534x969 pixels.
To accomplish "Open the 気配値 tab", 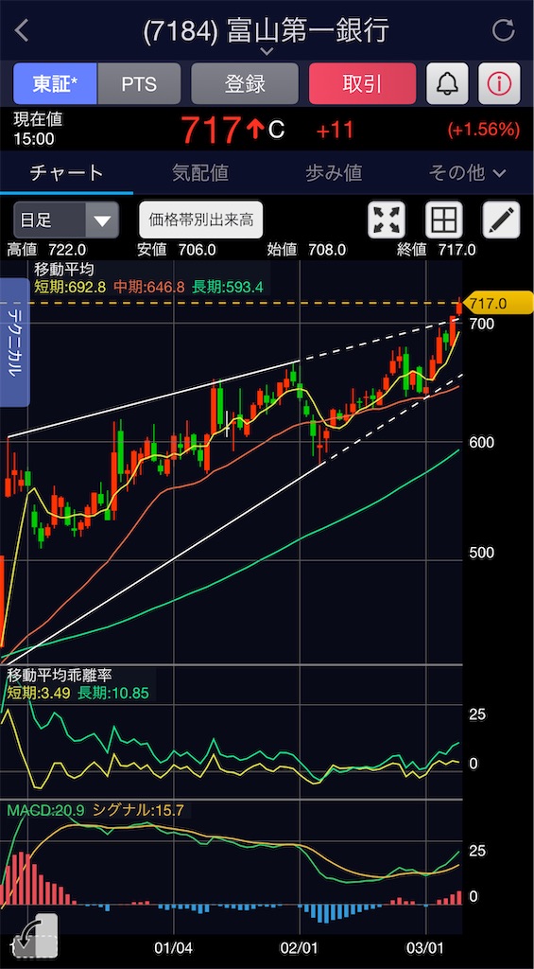I will point(200,173).
